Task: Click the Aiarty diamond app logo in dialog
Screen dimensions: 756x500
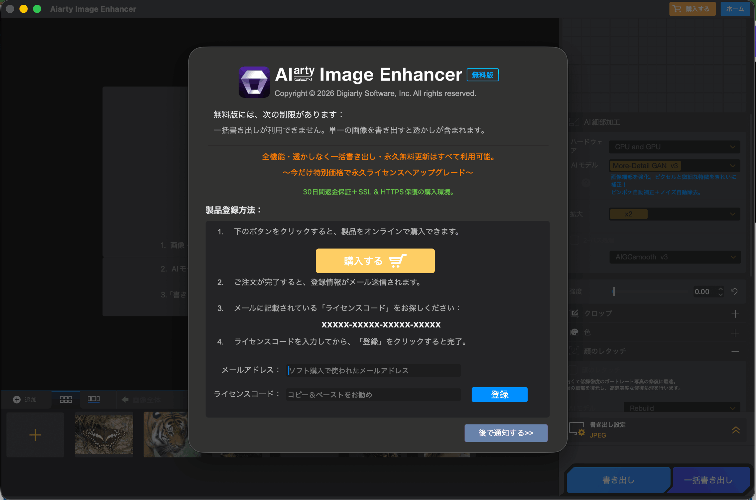Action: pyautogui.click(x=254, y=82)
